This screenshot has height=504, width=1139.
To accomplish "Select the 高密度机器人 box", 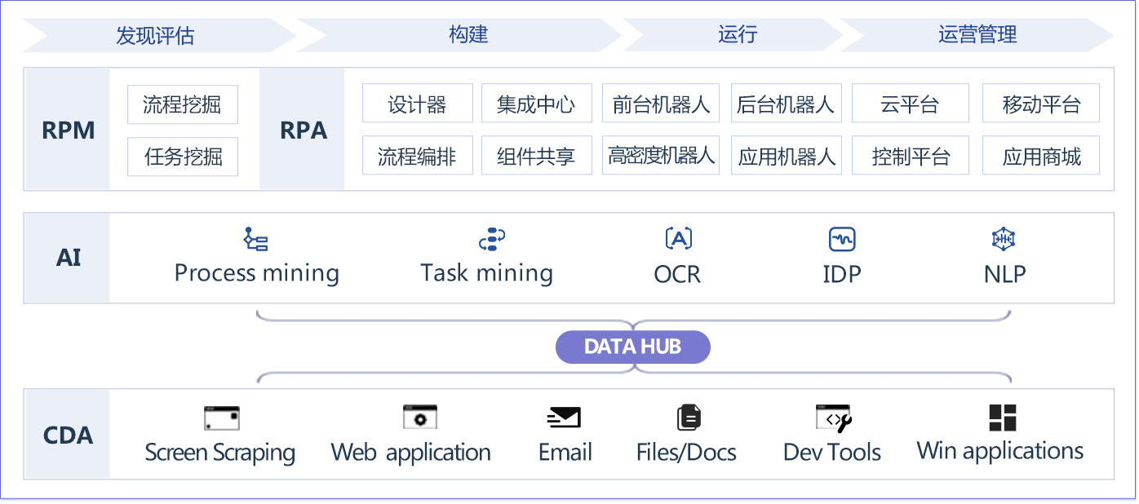I will [x=660, y=156].
